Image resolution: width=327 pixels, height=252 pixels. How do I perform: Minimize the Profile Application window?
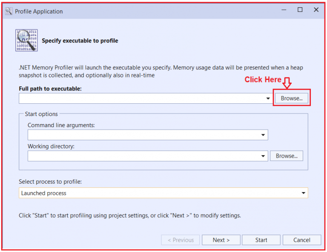pos(284,10)
